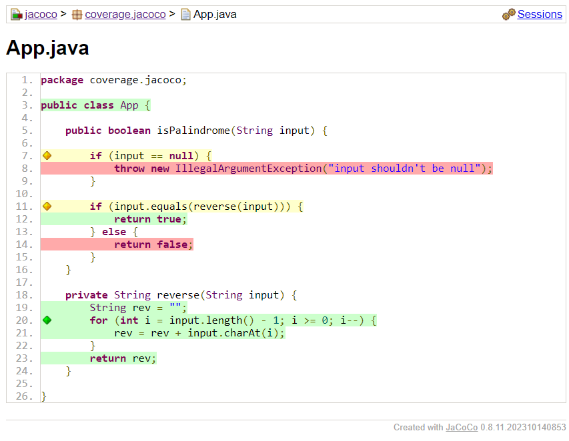Image resolution: width=569 pixels, height=441 pixels.
Task: Click the coverage.jacoco package icon
Action: click(x=77, y=14)
